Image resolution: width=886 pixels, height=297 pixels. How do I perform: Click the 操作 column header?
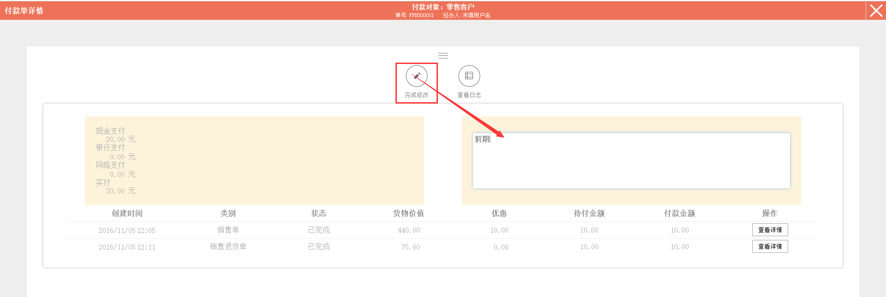click(x=769, y=213)
